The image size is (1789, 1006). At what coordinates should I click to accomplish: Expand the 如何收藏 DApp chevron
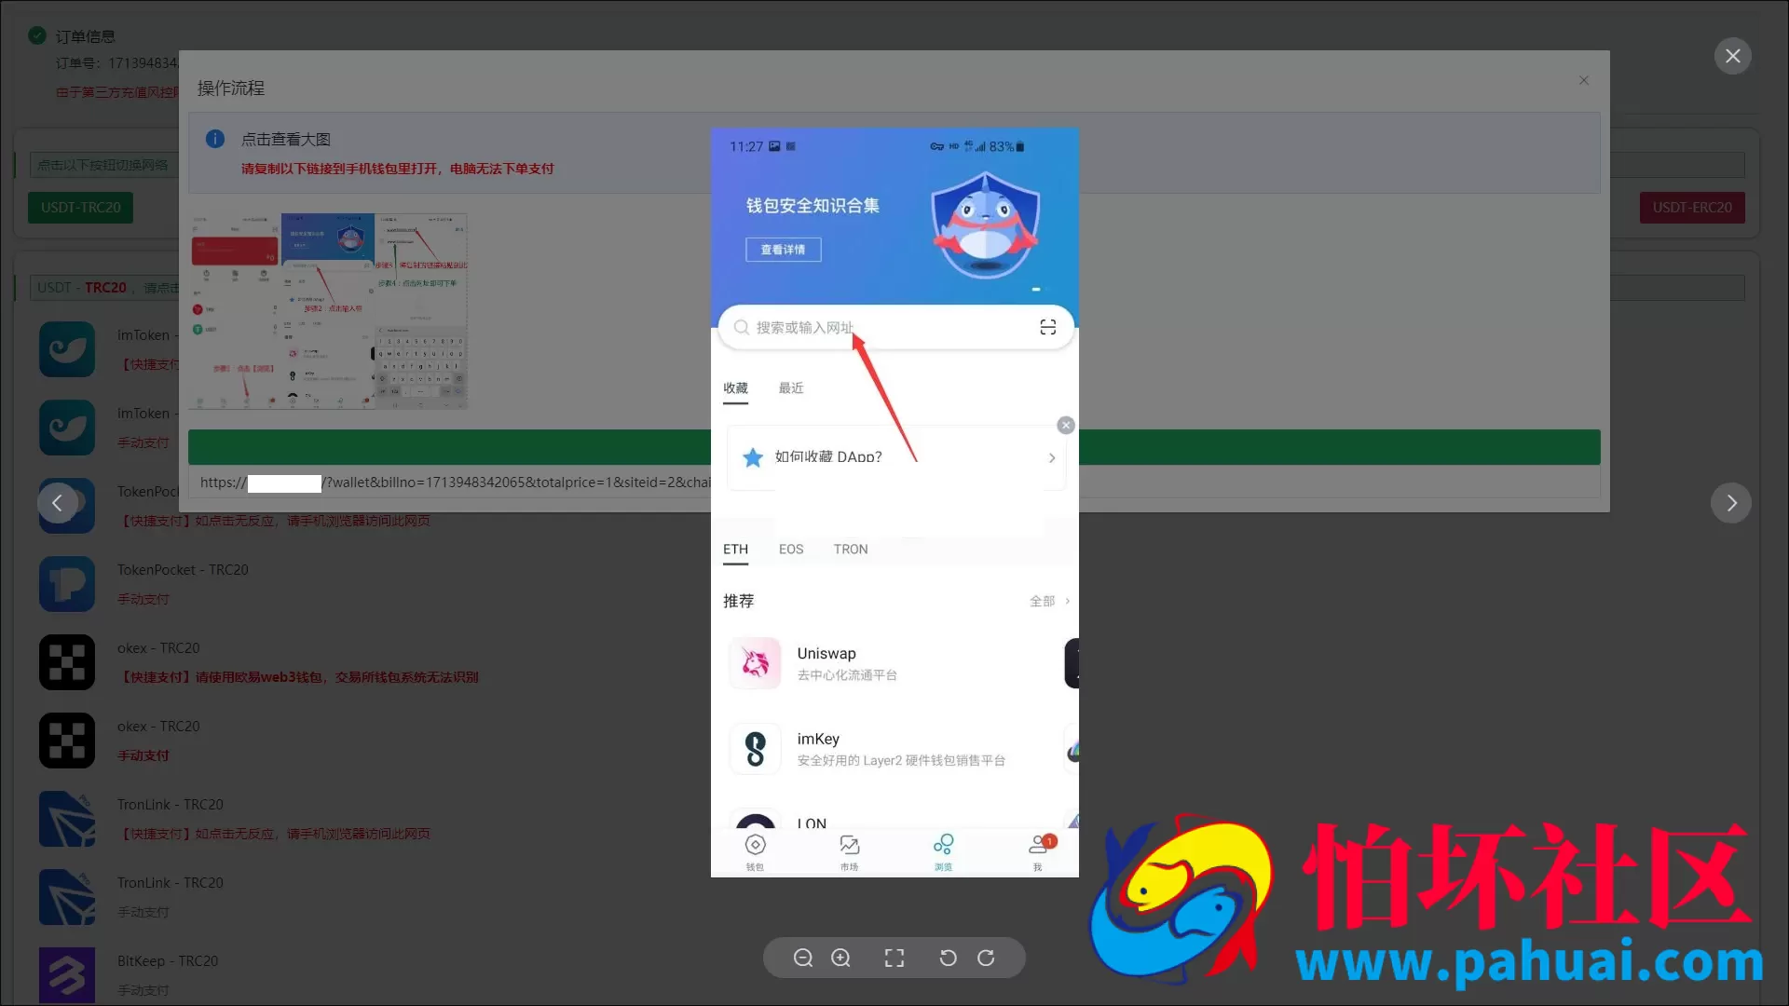(1051, 457)
